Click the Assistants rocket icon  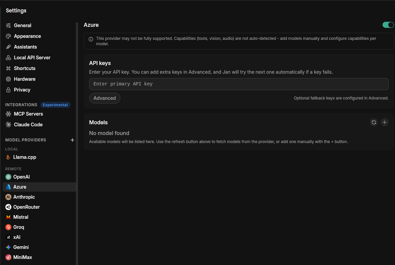click(8, 47)
